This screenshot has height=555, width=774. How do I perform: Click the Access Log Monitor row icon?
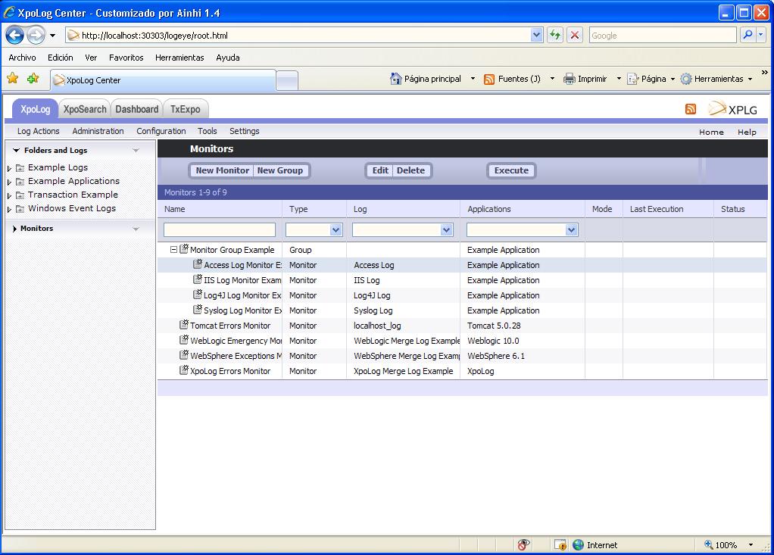click(198, 264)
